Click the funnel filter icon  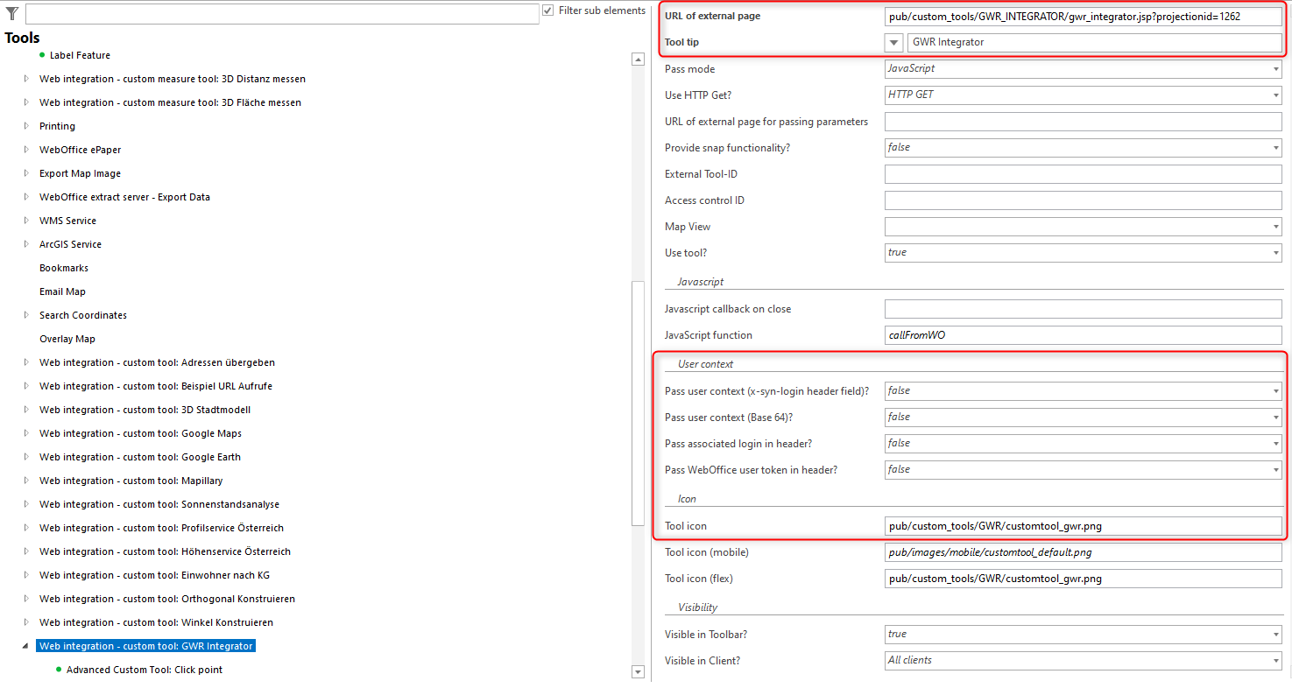tap(12, 12)
